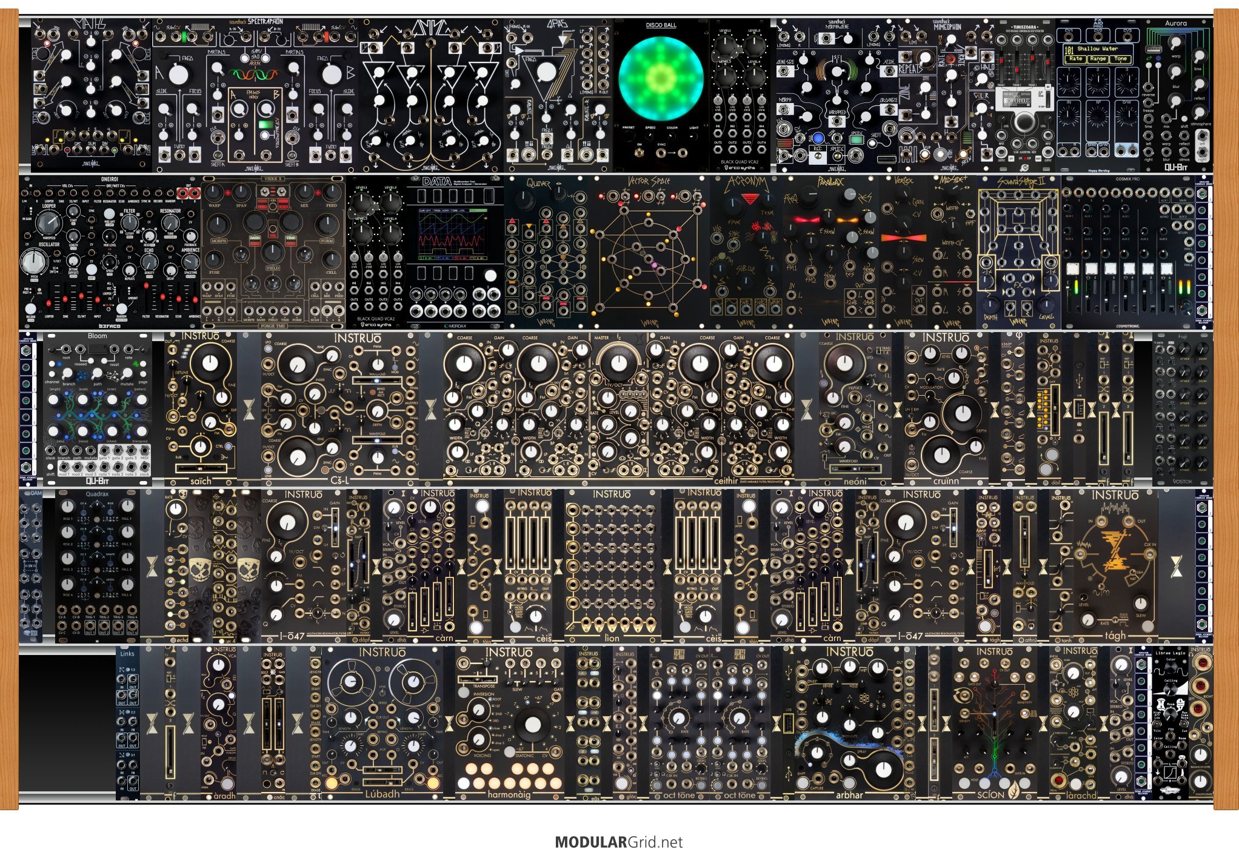Viewport: 1239px width, 855px height.
Task: Adjust the VHIKK X Feed knob
Action: tap(332, 193)
